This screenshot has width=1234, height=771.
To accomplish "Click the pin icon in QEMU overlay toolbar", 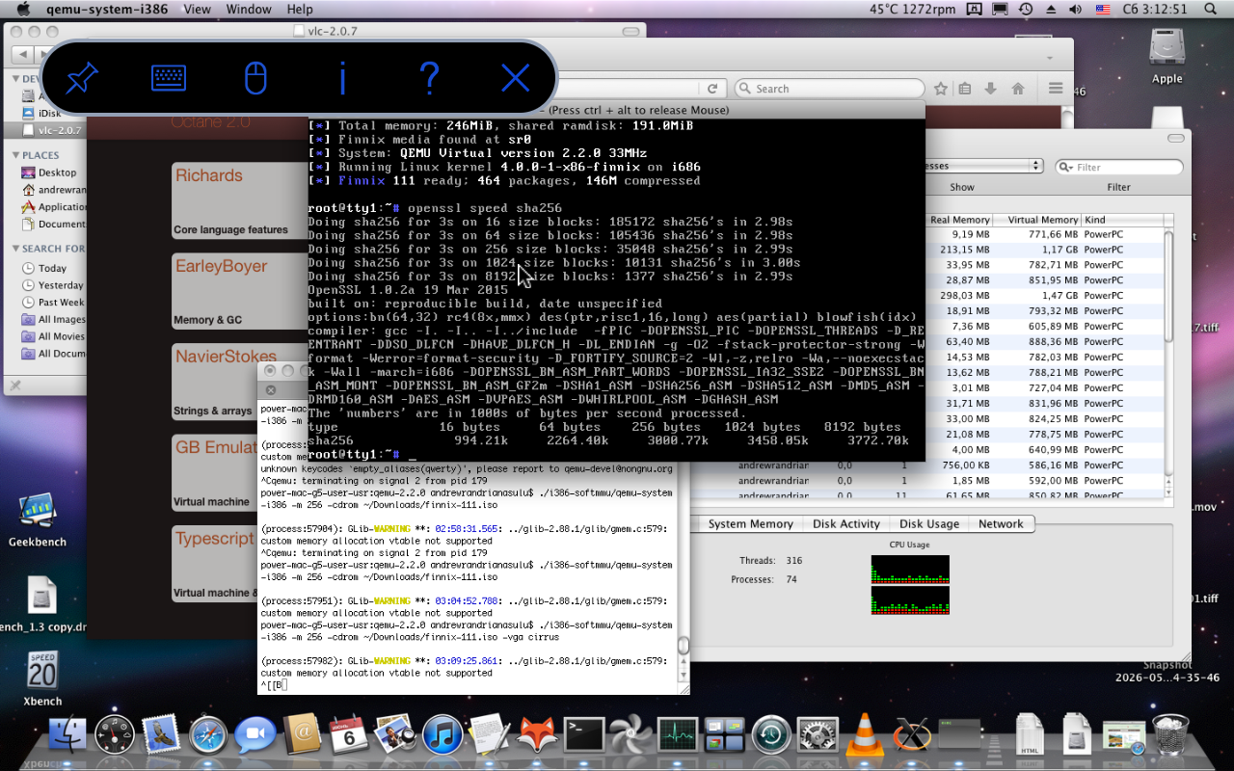I will pos(83,77).
